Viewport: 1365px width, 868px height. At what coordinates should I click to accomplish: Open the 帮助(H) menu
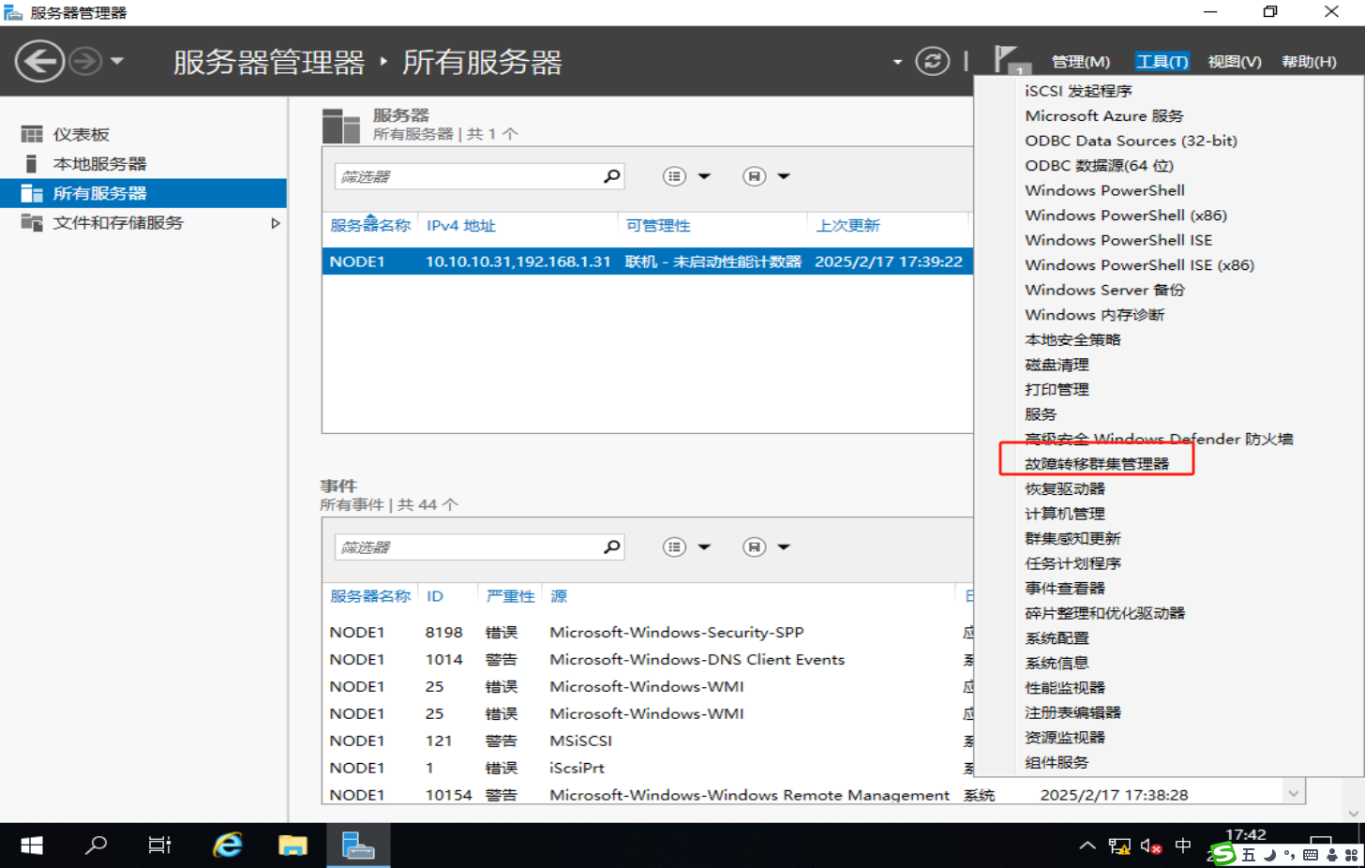pyautogui.click(x=1309, y=62)
